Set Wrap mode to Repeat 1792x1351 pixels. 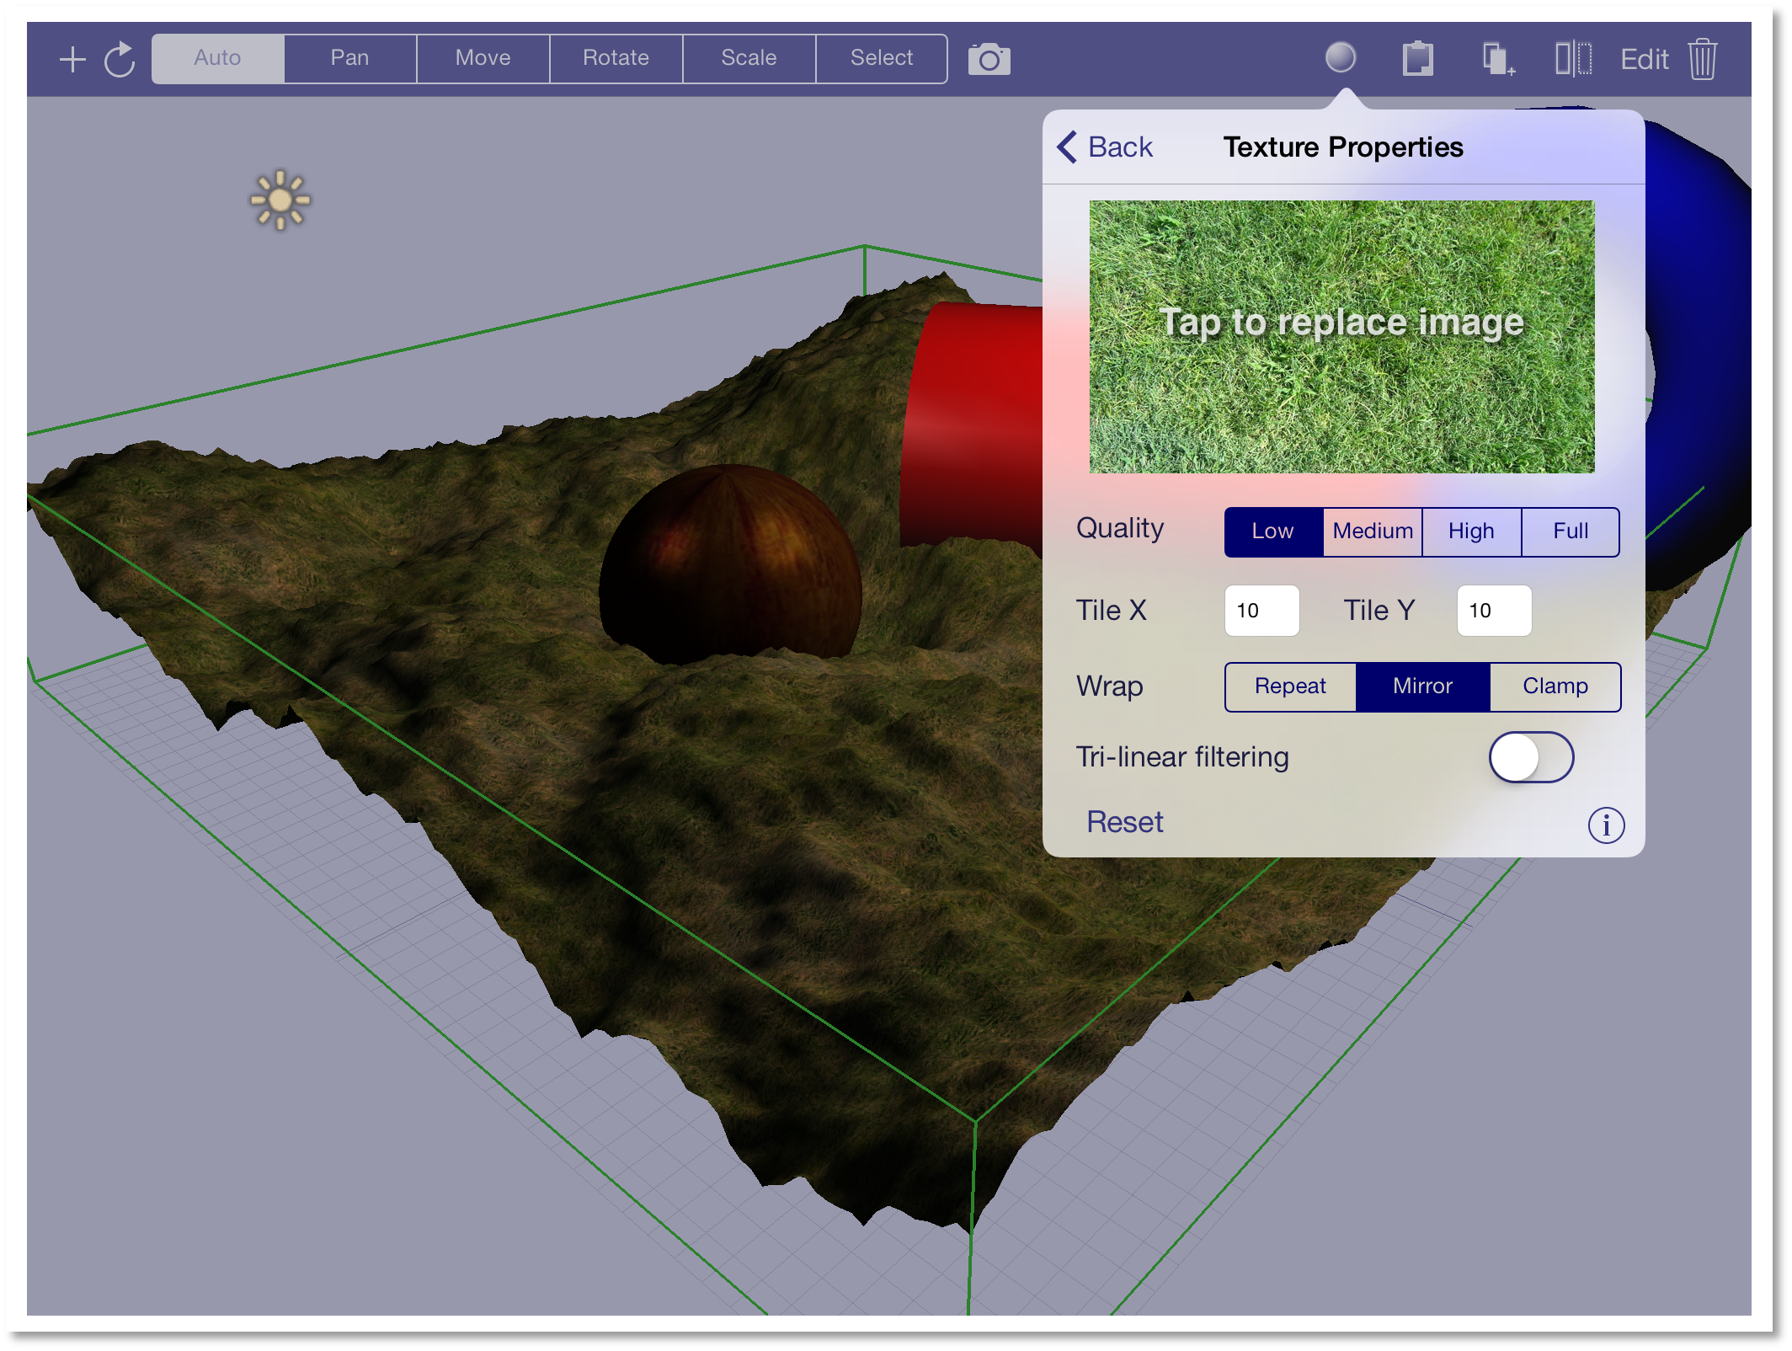point(1290,686)
